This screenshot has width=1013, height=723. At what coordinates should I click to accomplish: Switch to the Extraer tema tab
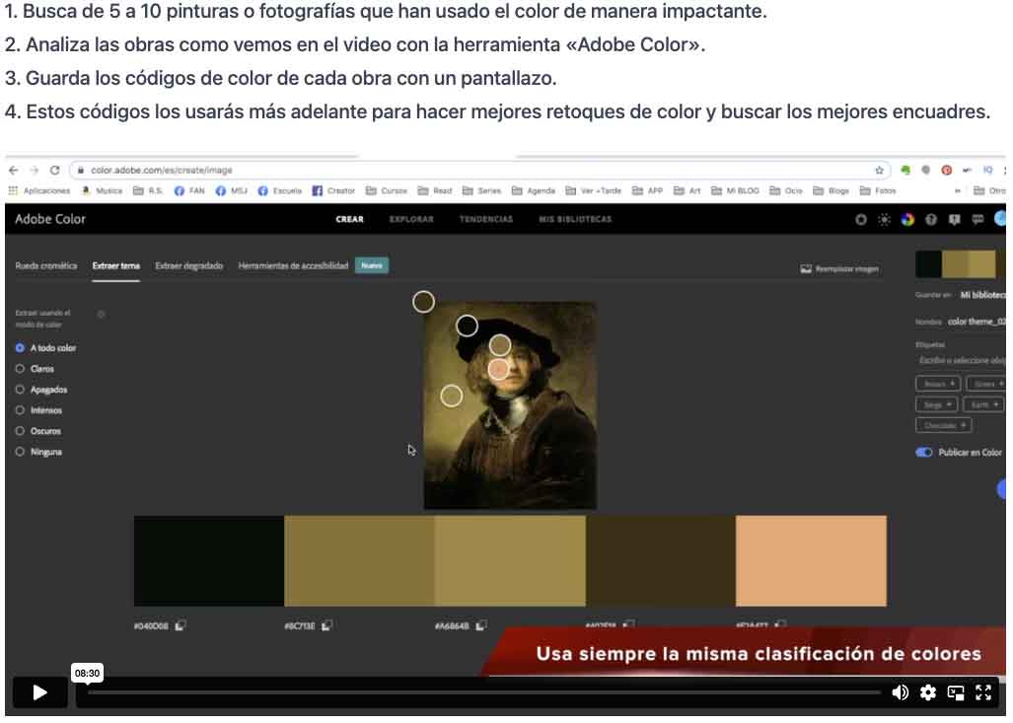tap(115, 265)
